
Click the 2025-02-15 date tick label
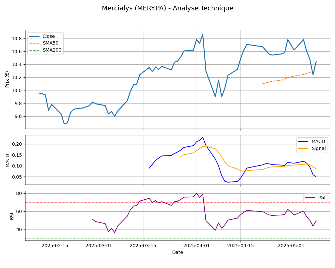[55, 246]
